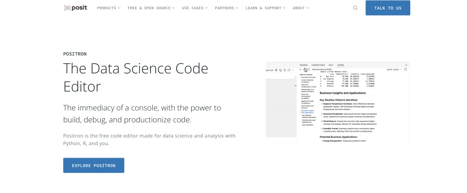This screenshot has height=193, width=467.
Task: Click the 'Phoenix' row in the weather table
Action: click(347, 86)
